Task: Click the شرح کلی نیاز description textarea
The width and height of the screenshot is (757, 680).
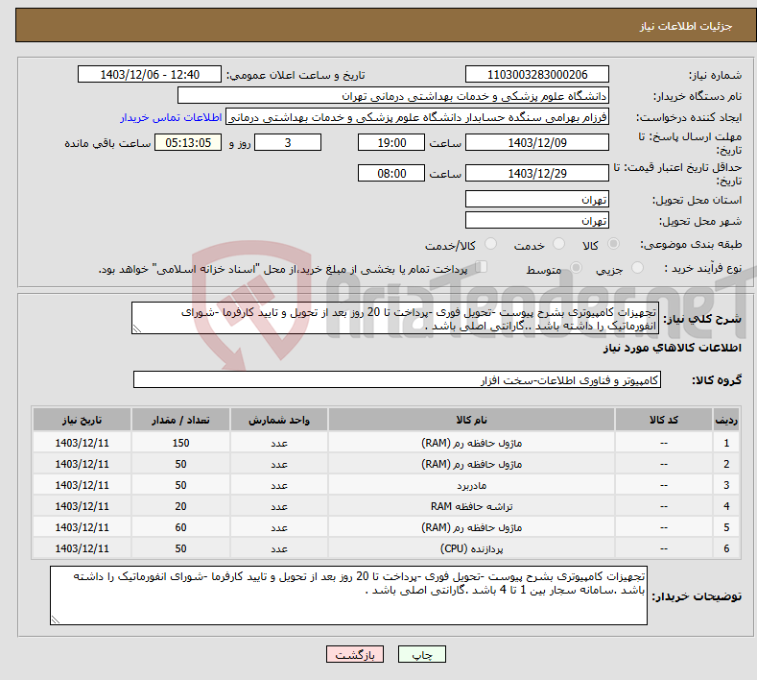Action: tap(395, 319)
